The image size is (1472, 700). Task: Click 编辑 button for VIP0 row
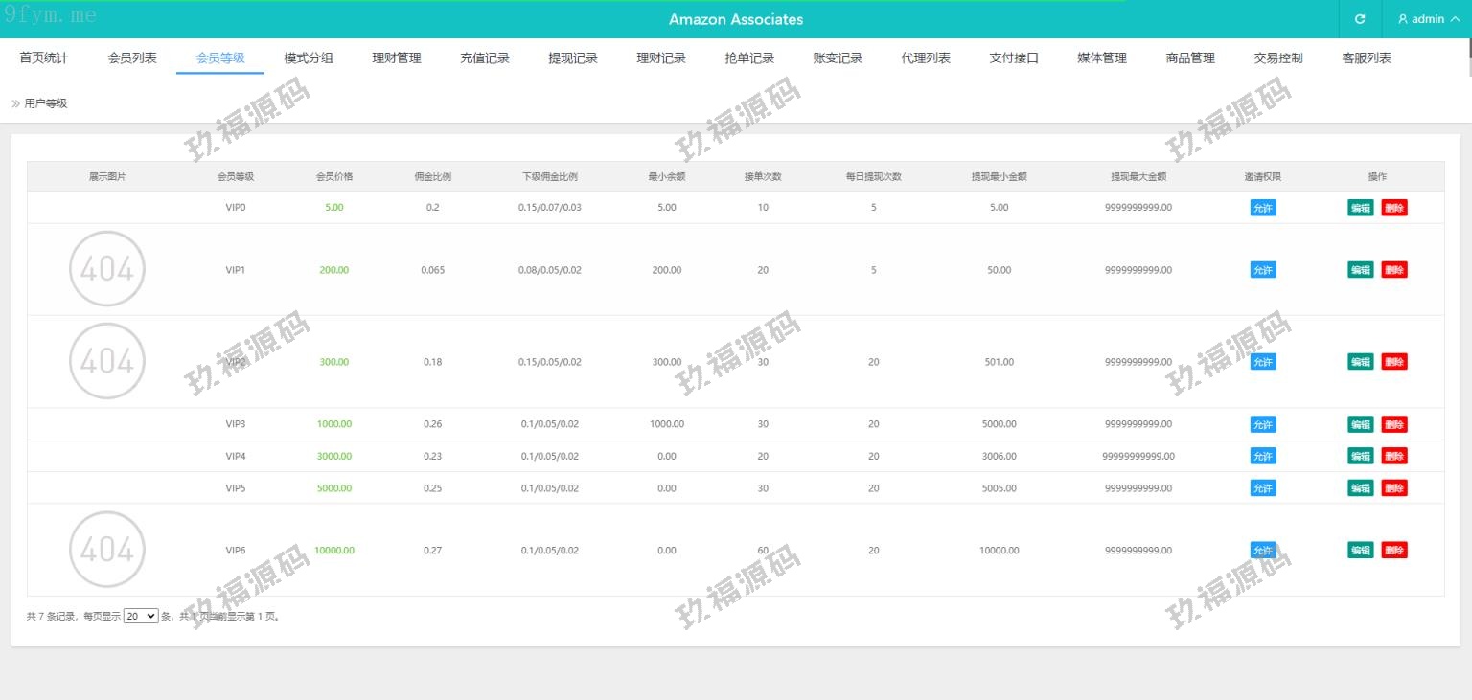pos(1360,208)
